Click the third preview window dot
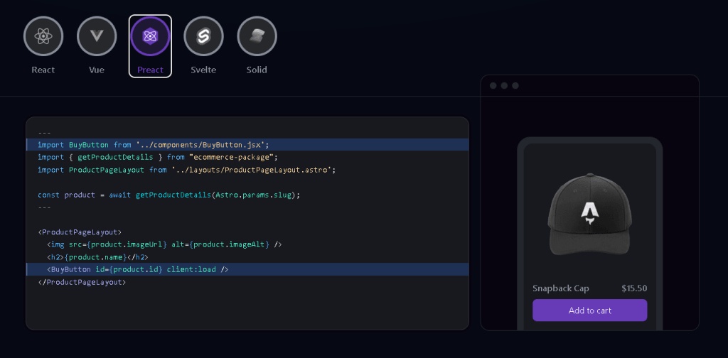The width and height of the screenshot is (728, 358). [515, 86]
